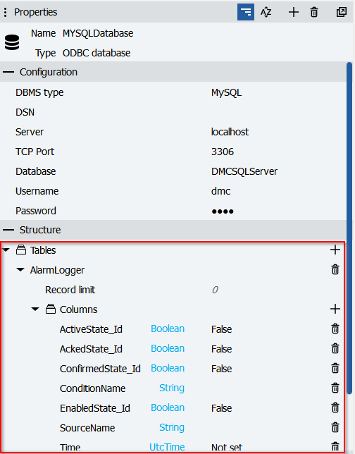This screenshot has width=355, height=454.
Task: Collapse the Tables tree node
Action: point(6,250)
